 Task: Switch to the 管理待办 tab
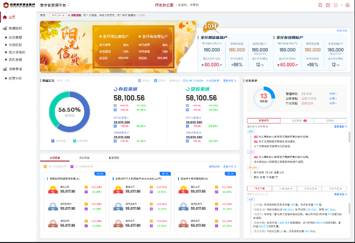point(264,120)
